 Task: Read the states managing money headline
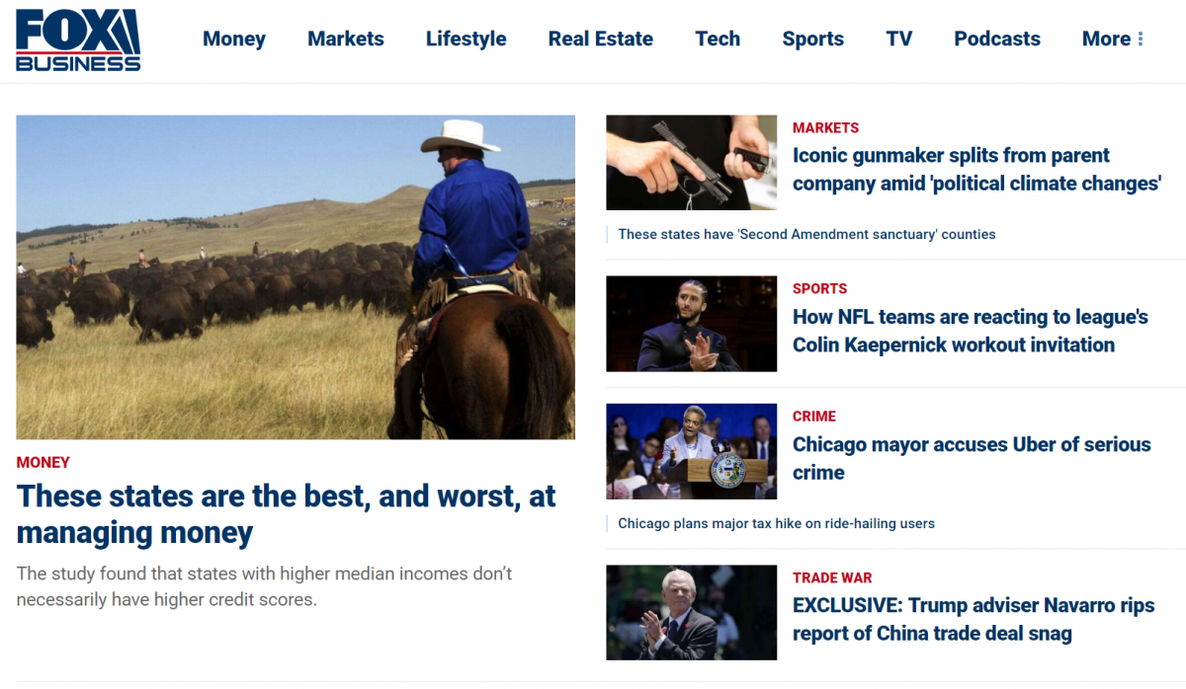287,514
